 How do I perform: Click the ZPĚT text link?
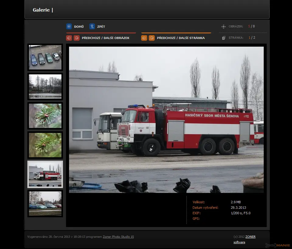click(x=101, y=27)
